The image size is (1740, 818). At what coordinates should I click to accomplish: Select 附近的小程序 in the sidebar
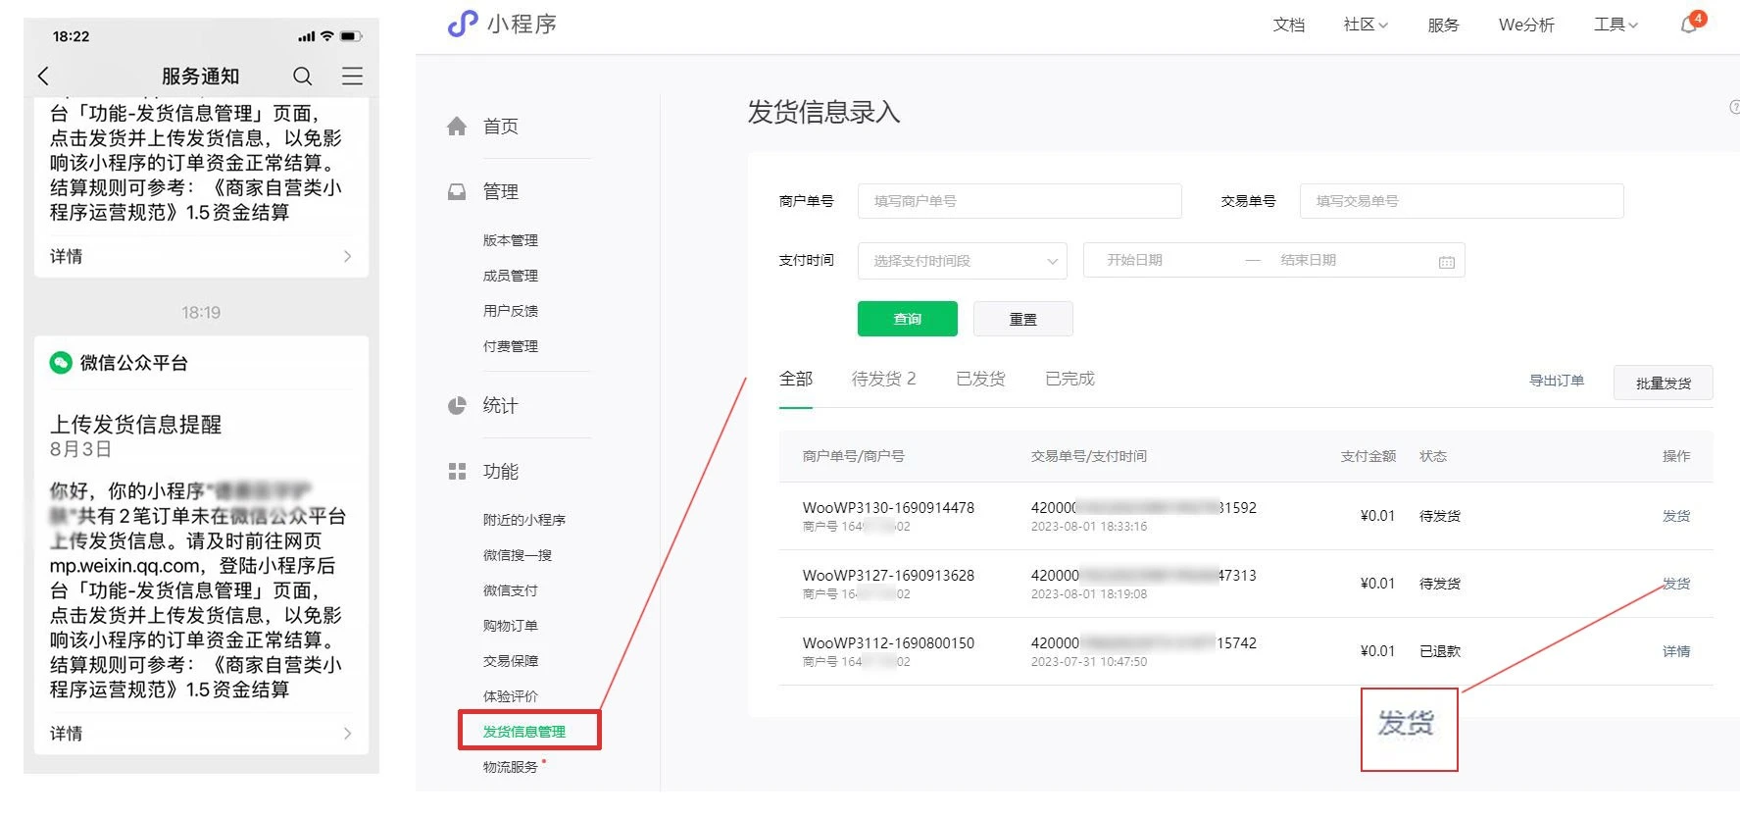tap(524, 520)
